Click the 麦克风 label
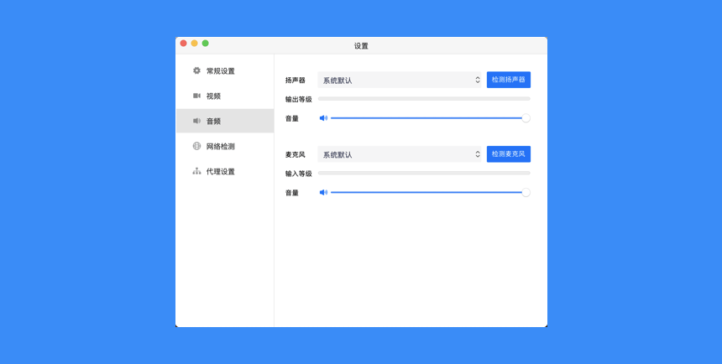Viewport: 722px width, 364px height. [x=296, y=154]
